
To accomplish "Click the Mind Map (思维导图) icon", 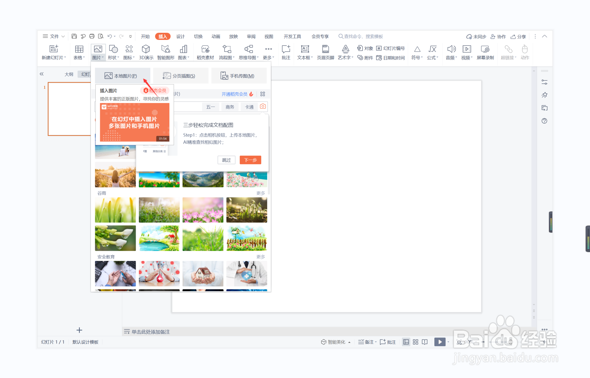I will tap(248, 49).
